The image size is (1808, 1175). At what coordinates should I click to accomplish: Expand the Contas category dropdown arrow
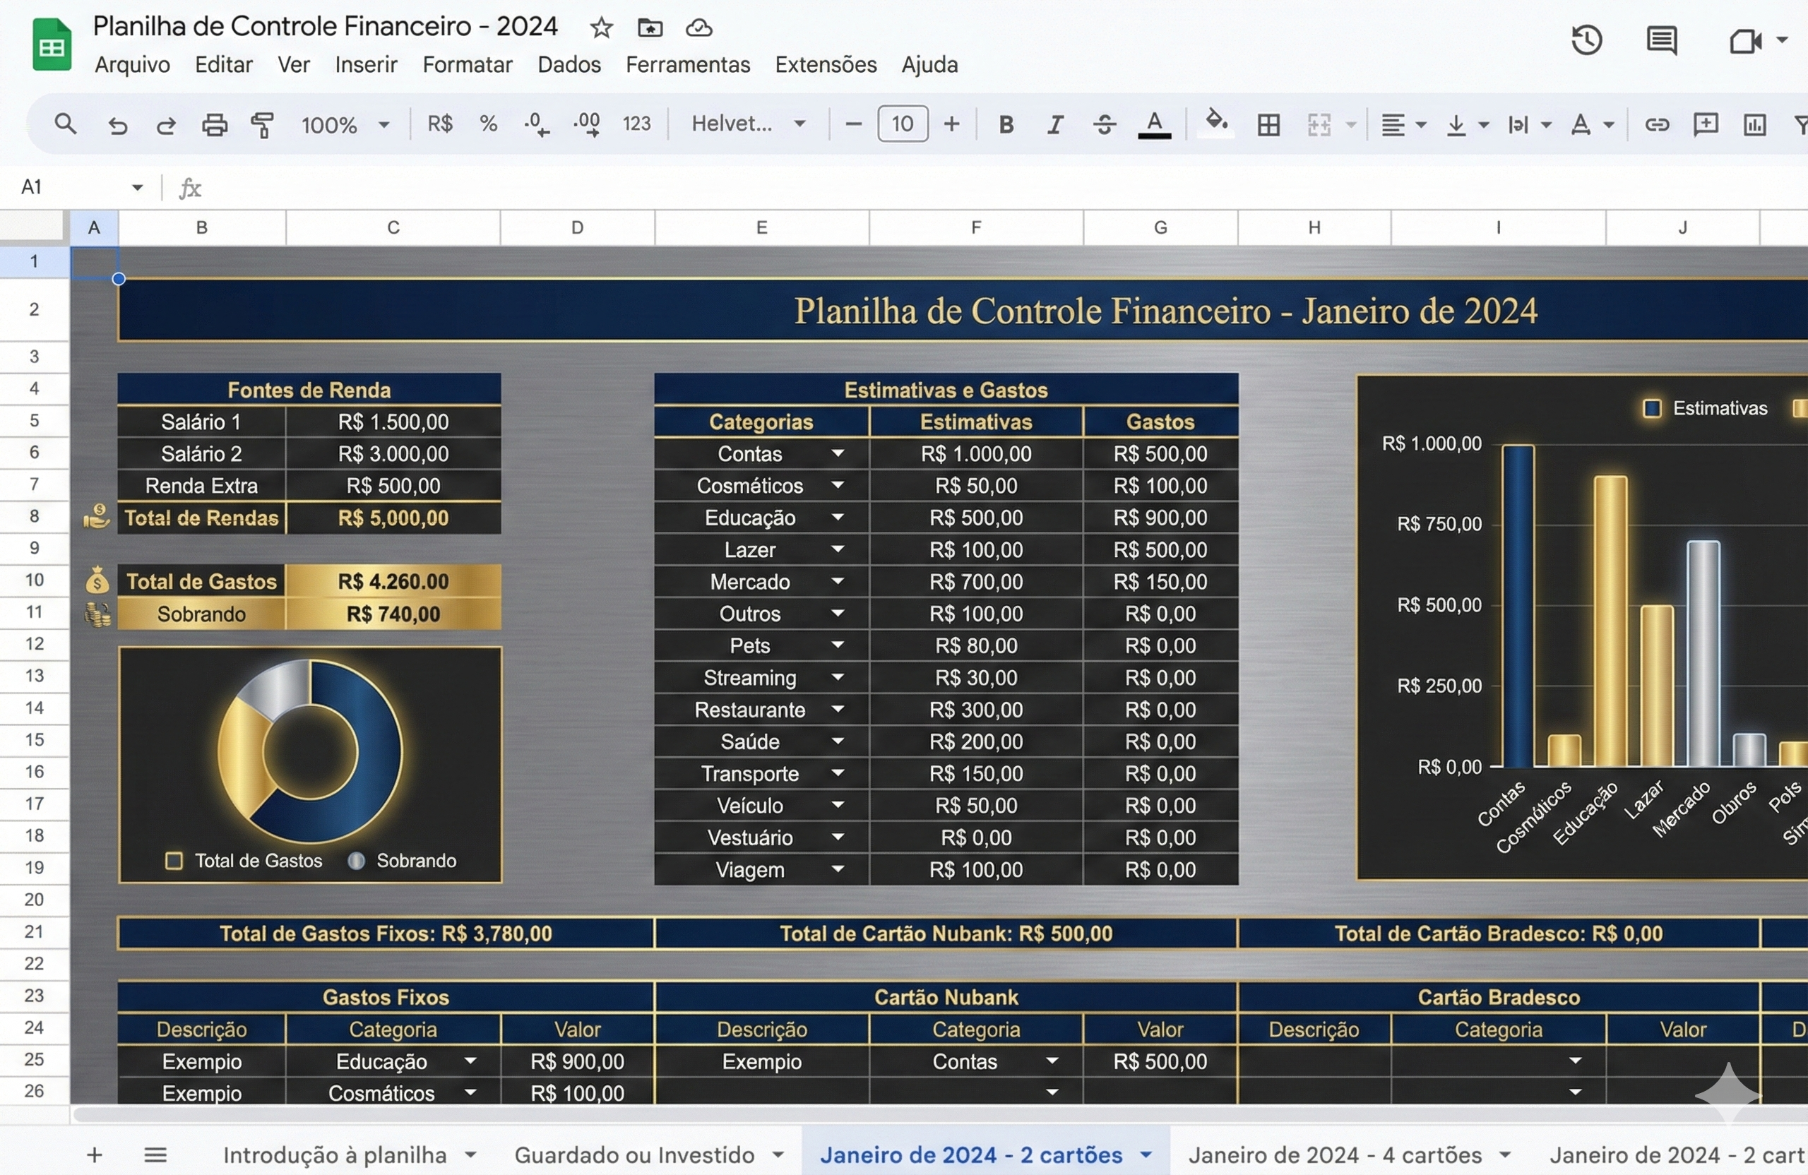pyautogui.click(x=837, y=453)
